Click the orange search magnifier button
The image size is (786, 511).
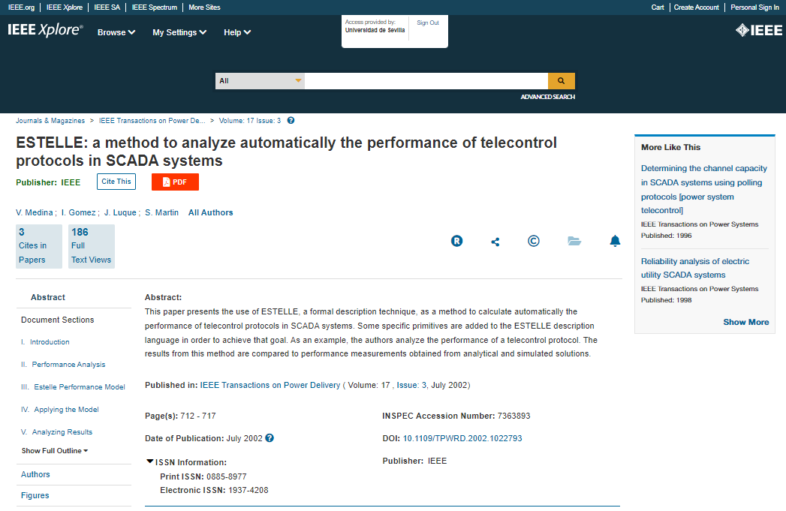click(x=561, y=81)
